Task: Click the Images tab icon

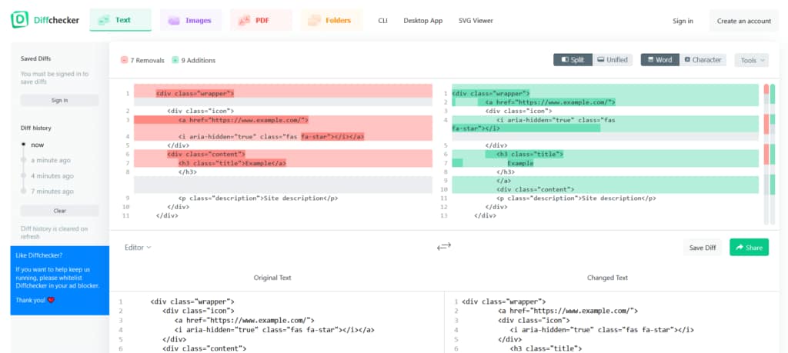Action: 174,21
